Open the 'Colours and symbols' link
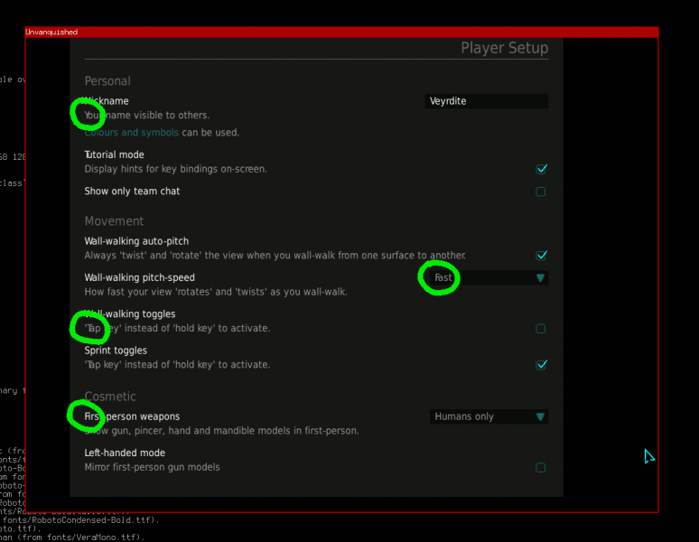The image size is (699, 542). pos(131,133)
